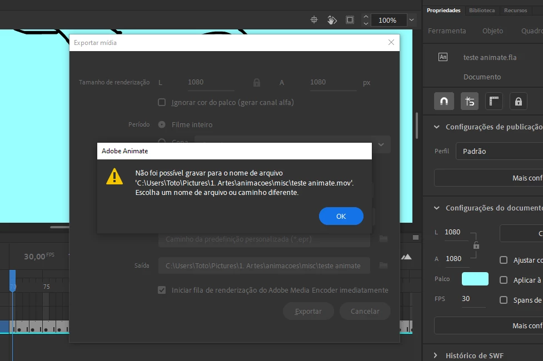
Task: Click the document height A 1080 value
Action: [x=454, y=259]
